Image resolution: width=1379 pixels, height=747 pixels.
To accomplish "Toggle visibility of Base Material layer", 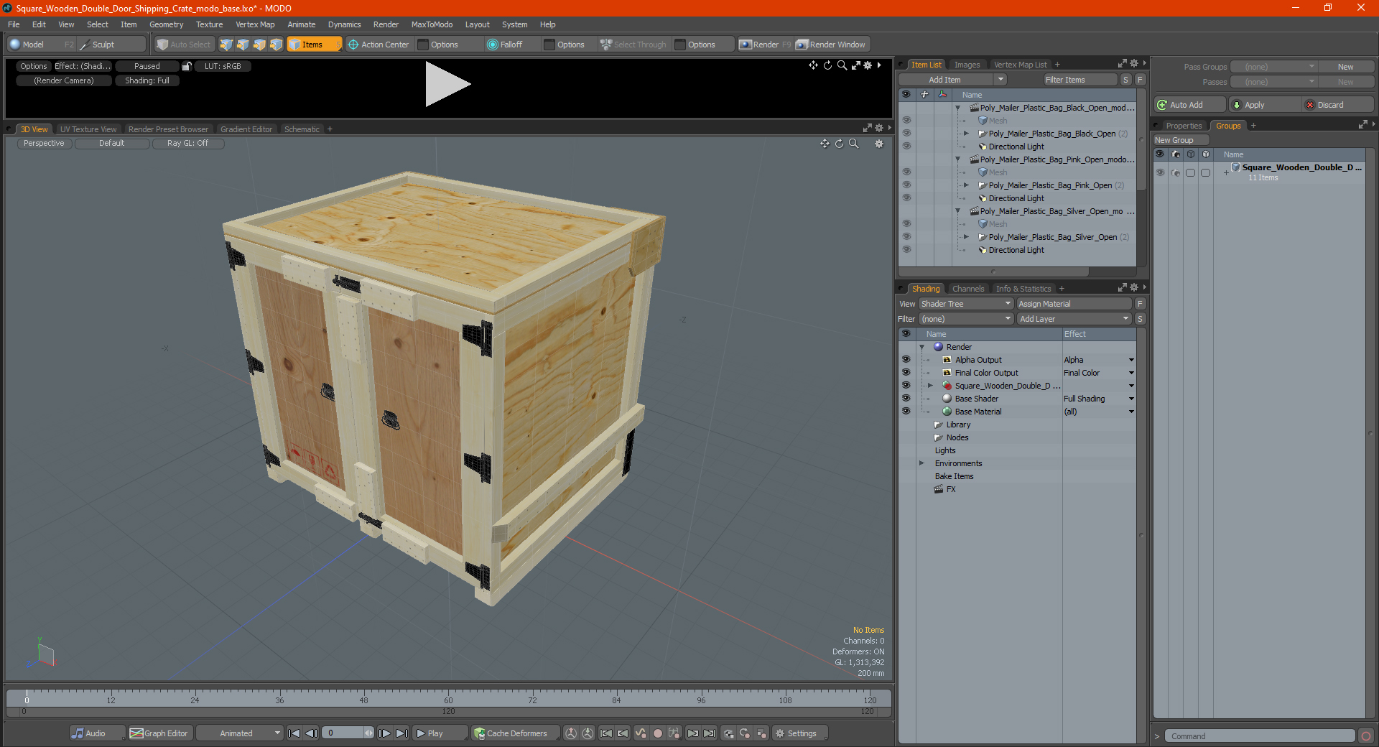I will [x=906, y=412].
